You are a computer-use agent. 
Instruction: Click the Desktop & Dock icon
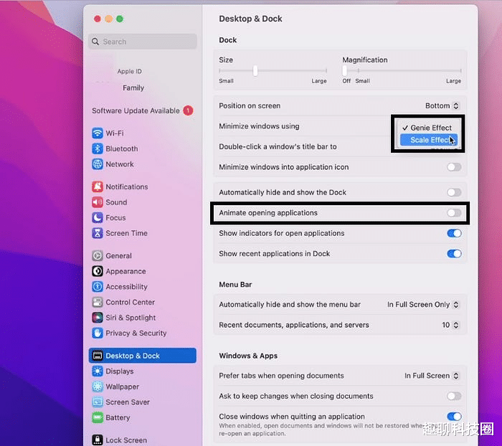[x=98, y=356]
